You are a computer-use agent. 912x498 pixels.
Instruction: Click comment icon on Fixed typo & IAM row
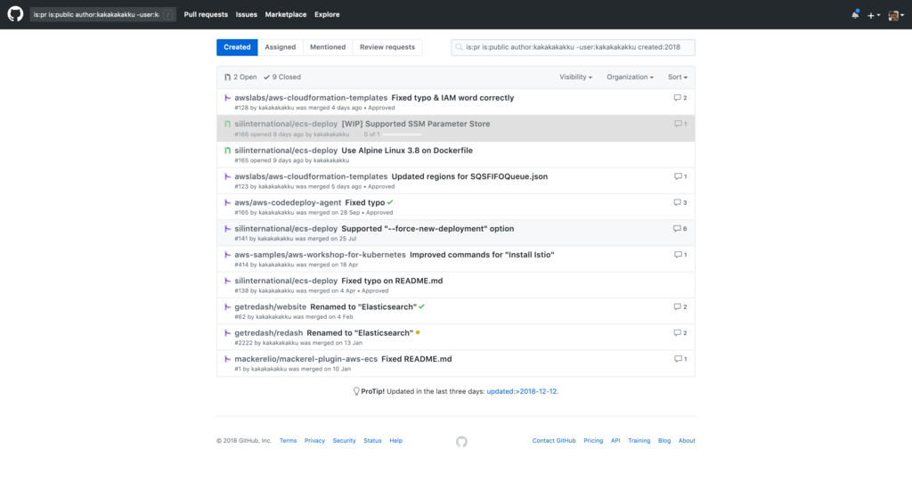(x=677, y=98)
